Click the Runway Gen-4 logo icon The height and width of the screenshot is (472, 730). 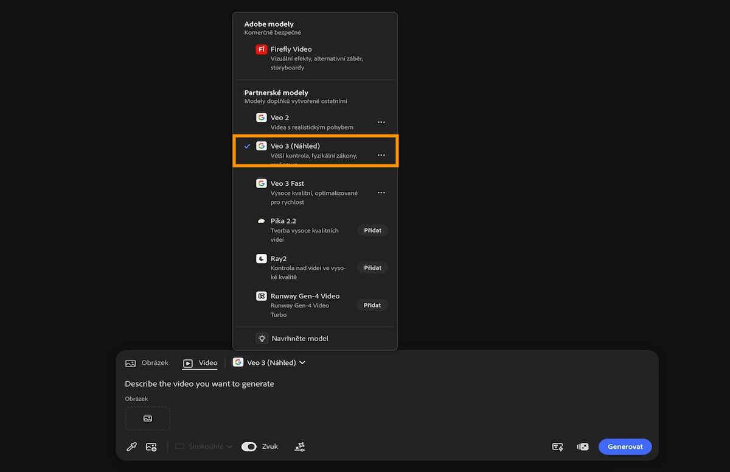(262, 296)
